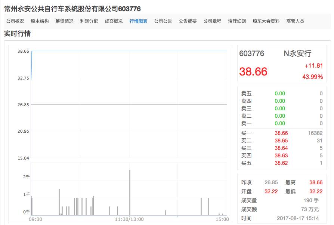Image resolution: width=334 pixels, height=225 pixels.
Task: Click the 买四 order book row label
Action: click(x=246, y=155)
